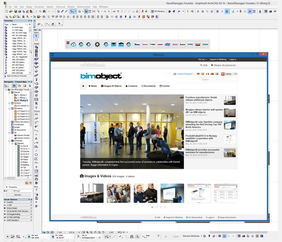Open the 03 Bygghandling dropdown
This screenshot has height=242, width=282.
pyautogui.click(x=19, y=214)
